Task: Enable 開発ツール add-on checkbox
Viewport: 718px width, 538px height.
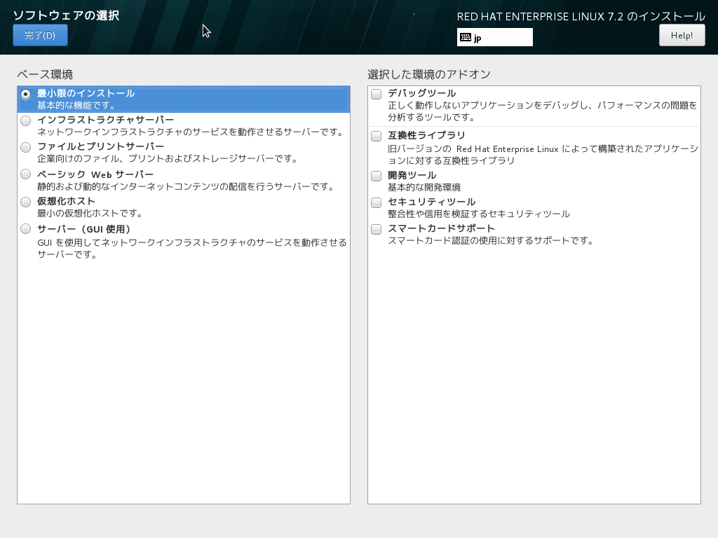Action: tap(376, 176)
